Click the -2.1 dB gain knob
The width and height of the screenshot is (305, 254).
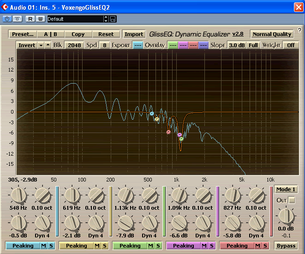pyautogui.click(x=72, y=223)
